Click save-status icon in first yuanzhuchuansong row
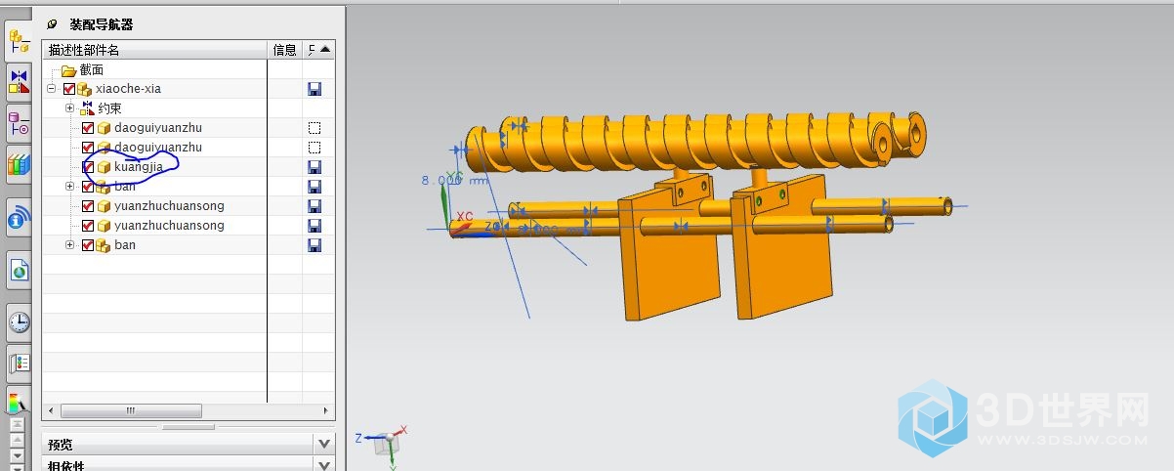Viewport: 1174px width, 471px height. click(x=314, y=206)
